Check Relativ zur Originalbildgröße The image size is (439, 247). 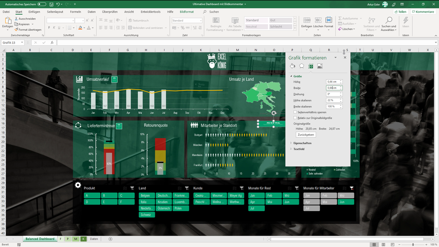point(295,118)
